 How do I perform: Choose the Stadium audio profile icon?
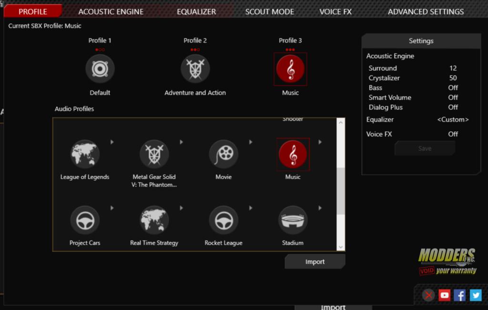tap(293, 220)
